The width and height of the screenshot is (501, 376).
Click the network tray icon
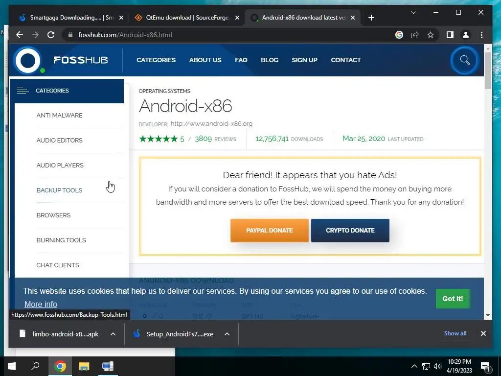426,366
